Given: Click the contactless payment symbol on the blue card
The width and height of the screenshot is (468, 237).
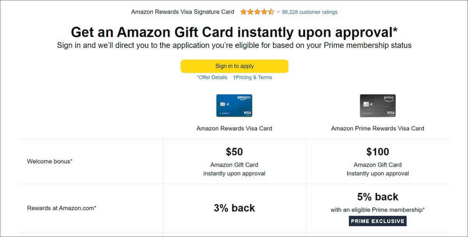Looking at the screenshot, I should [x=227, y=104].
